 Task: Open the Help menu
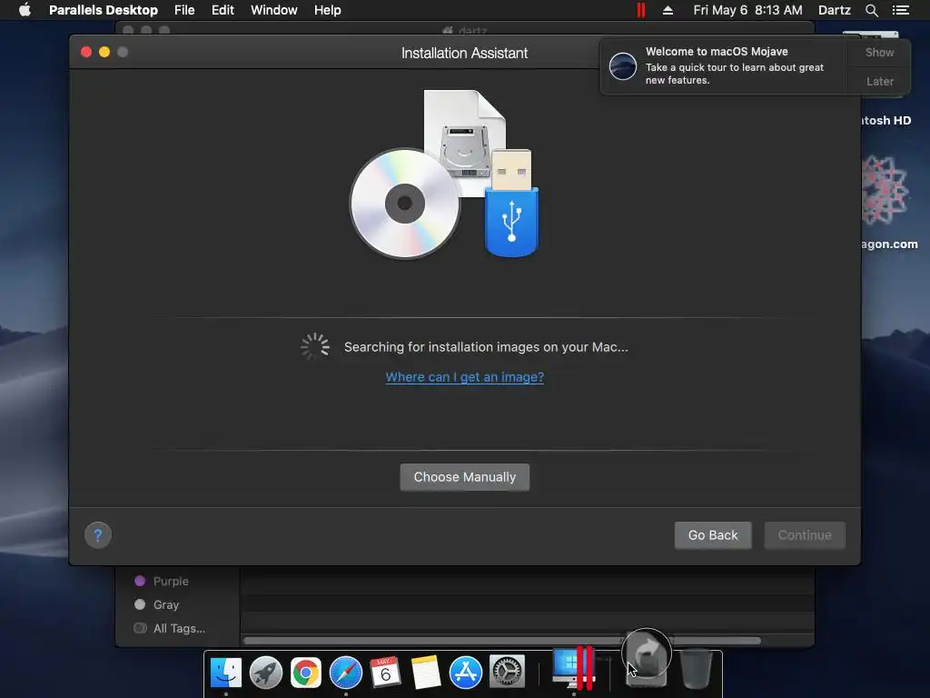click(x=327, y=10)
